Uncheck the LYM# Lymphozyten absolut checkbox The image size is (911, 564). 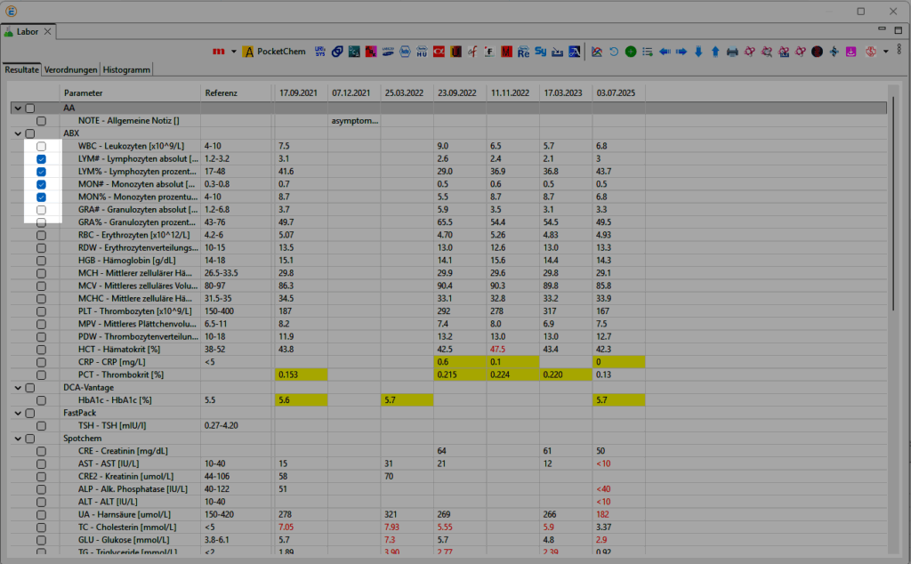(42, 158)
